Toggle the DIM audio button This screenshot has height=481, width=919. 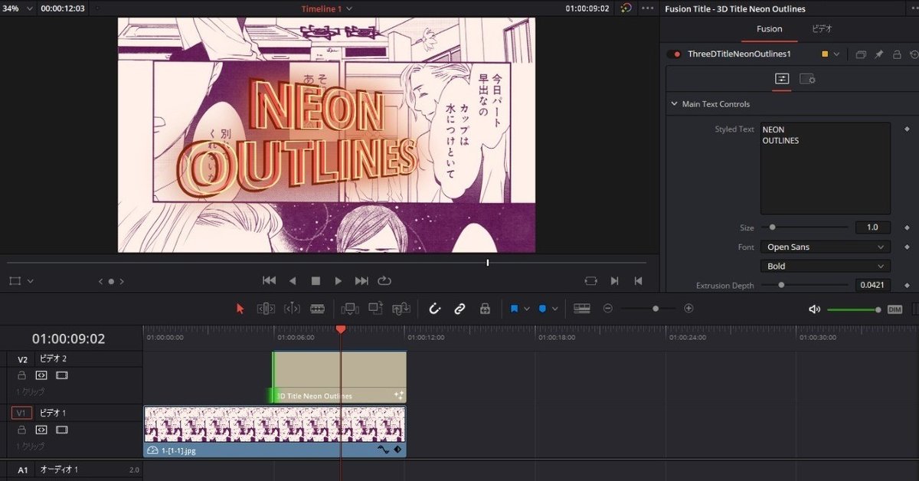coord(894,309)
